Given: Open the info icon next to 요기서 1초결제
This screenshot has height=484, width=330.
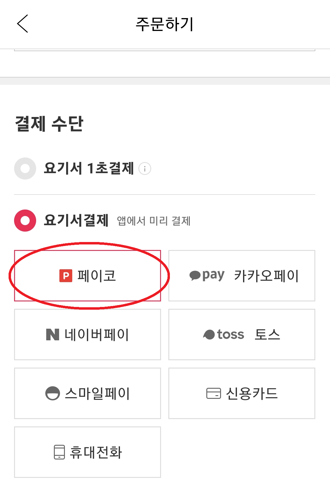Looking at the screenshot, I should [x=145, y=168].
